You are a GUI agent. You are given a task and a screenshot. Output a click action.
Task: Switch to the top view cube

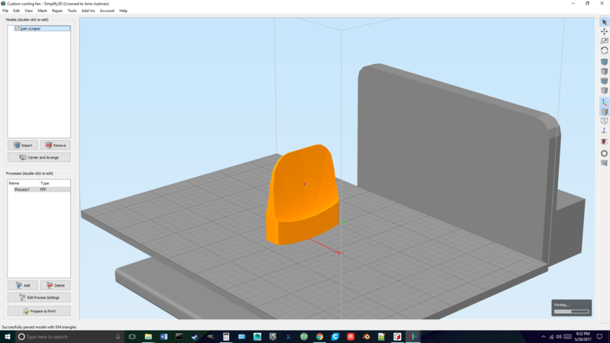pyautogui.click(x=604, y=72)
